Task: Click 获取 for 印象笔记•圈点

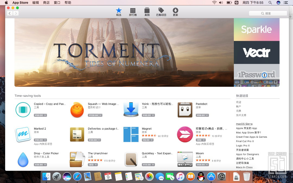Action: (x=199, y=140)
